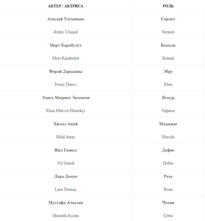Click Latin name Mert Karabulut
The height and width of the screenshot is (221, 205).
(x=66, y=58)
